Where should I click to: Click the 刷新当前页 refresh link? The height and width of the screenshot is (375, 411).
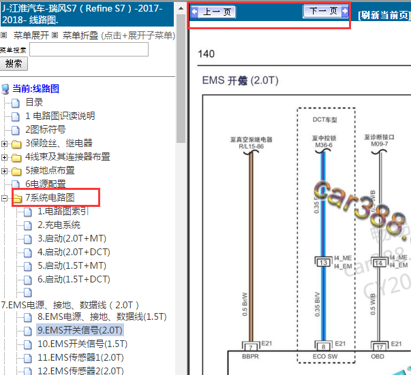384,15
